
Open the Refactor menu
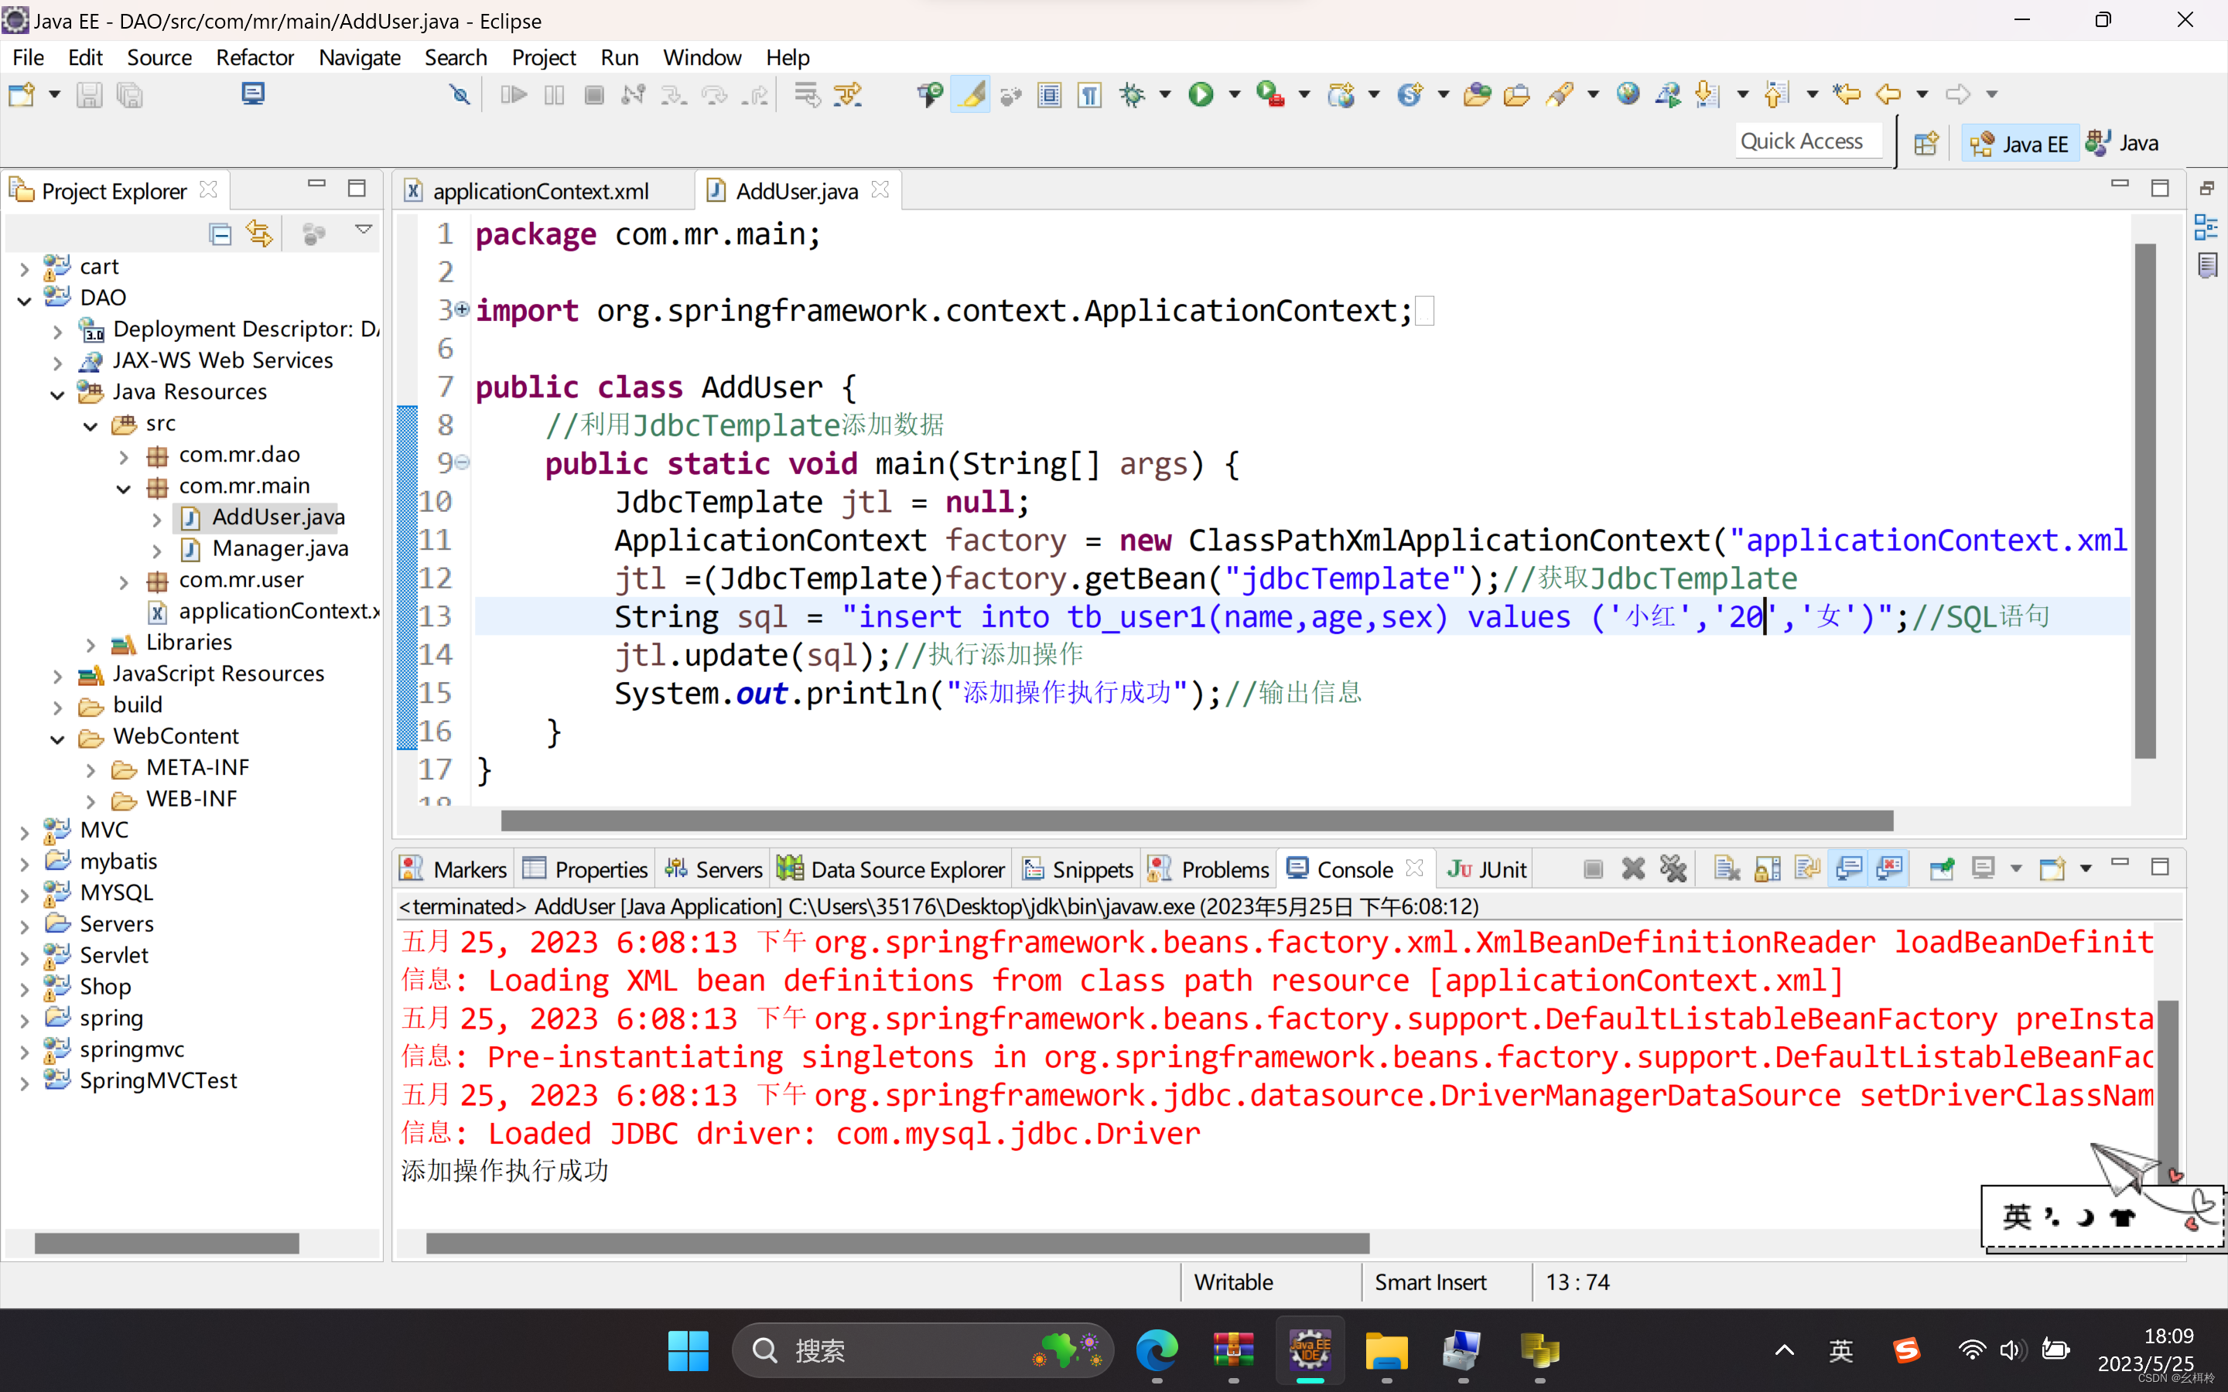pyautogui.click(x=254, y=57)
